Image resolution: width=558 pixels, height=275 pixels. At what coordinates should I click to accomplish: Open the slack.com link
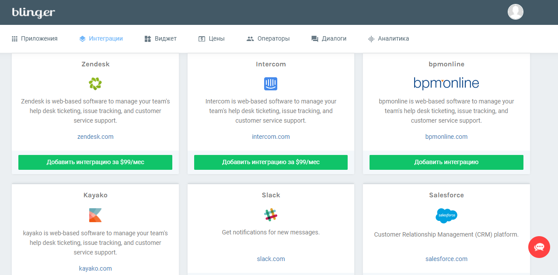271,259
